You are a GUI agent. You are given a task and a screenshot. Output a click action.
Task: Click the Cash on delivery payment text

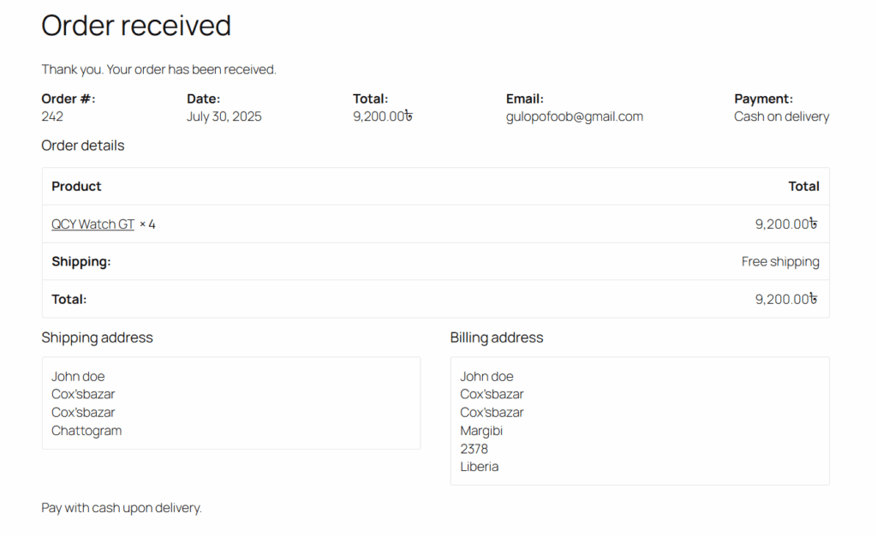click(781, 116)
